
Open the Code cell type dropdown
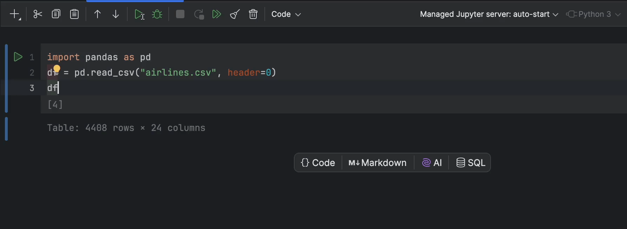pyautogui.click(x=286, y=14)
